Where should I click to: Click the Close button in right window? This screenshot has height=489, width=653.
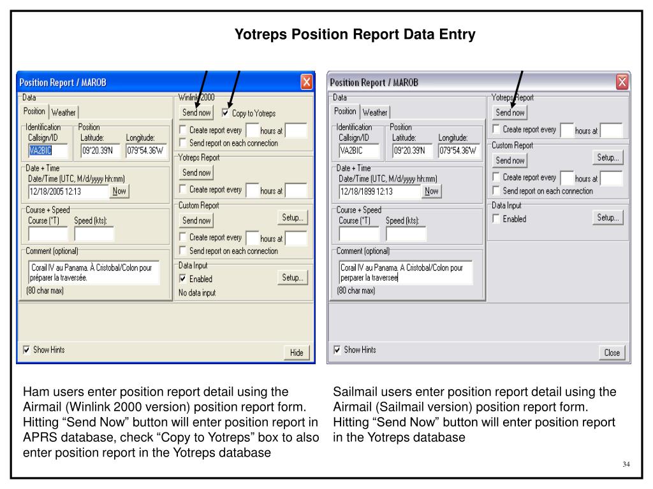(612, 353)
